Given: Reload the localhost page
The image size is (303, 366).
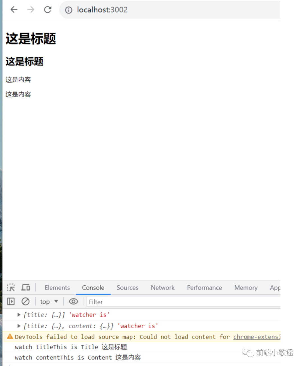Looking at the screenshot, I should click(48, 10).
